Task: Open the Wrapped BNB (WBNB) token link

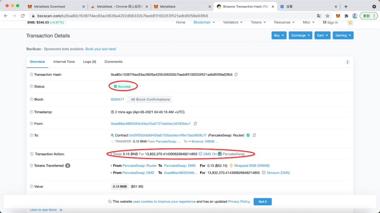Action: tap(252, 165)
